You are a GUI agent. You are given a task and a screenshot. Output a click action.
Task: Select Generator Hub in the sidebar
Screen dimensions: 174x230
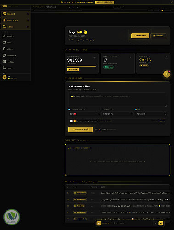click(x=15, y=20)
